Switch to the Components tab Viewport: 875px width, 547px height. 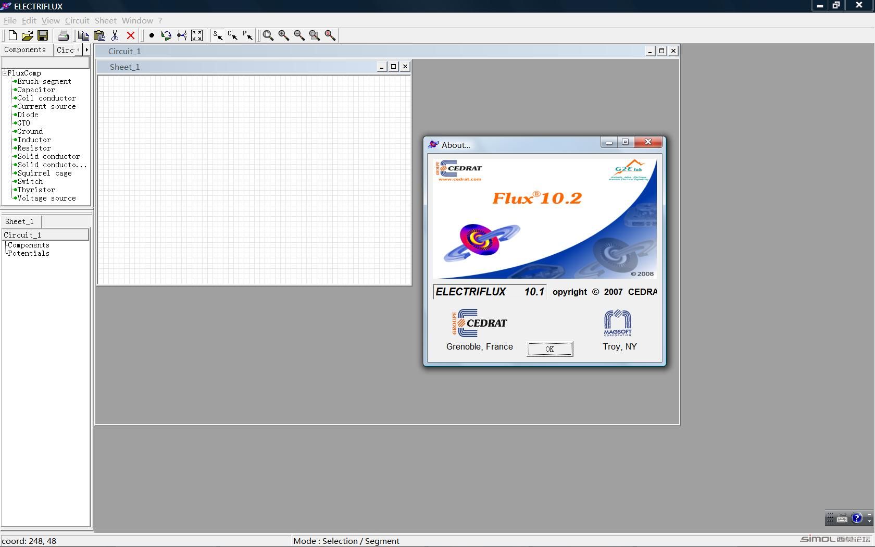25,50
